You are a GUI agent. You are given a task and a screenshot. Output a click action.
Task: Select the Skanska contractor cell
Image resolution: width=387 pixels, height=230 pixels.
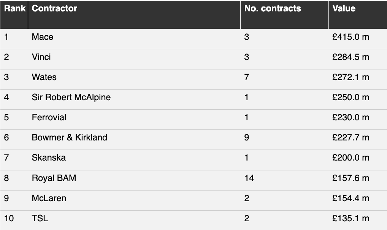click(x=49, y=158)
